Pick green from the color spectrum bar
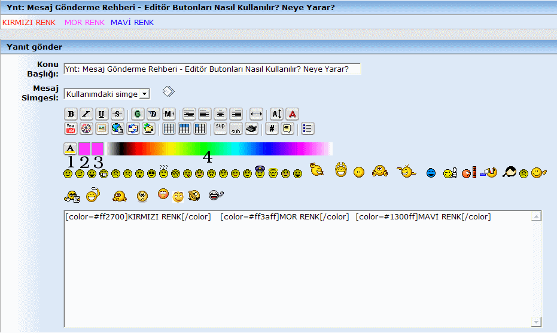This screenshot has height=333, width=557. coord(197,149)
